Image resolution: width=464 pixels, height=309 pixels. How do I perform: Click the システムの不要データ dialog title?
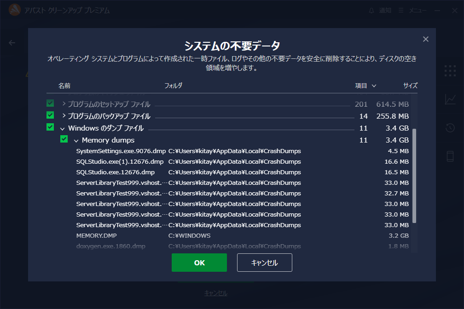[232, 46]
